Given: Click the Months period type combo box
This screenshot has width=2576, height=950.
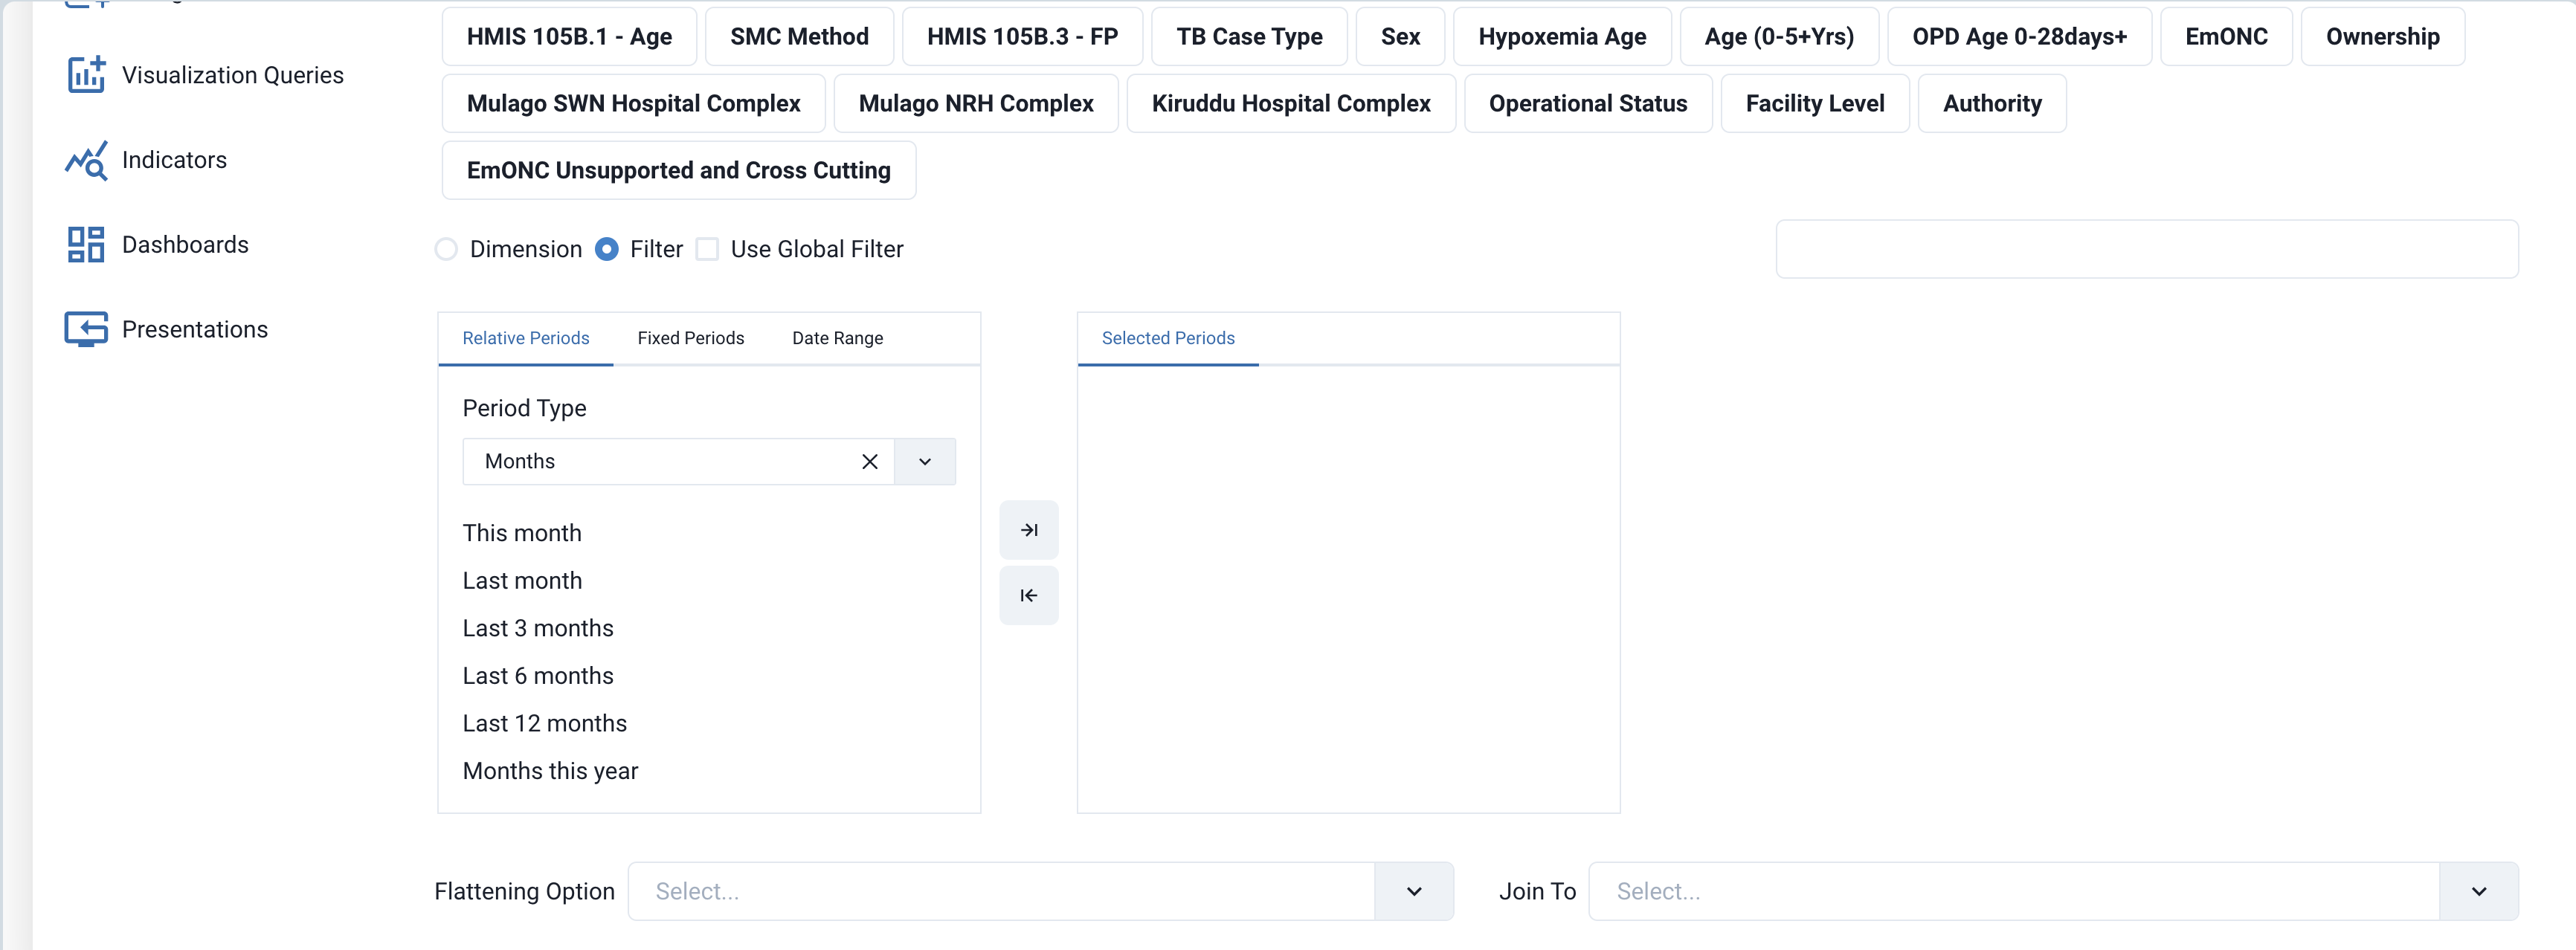Looking at the screenshot, I should tap(709, 462).
